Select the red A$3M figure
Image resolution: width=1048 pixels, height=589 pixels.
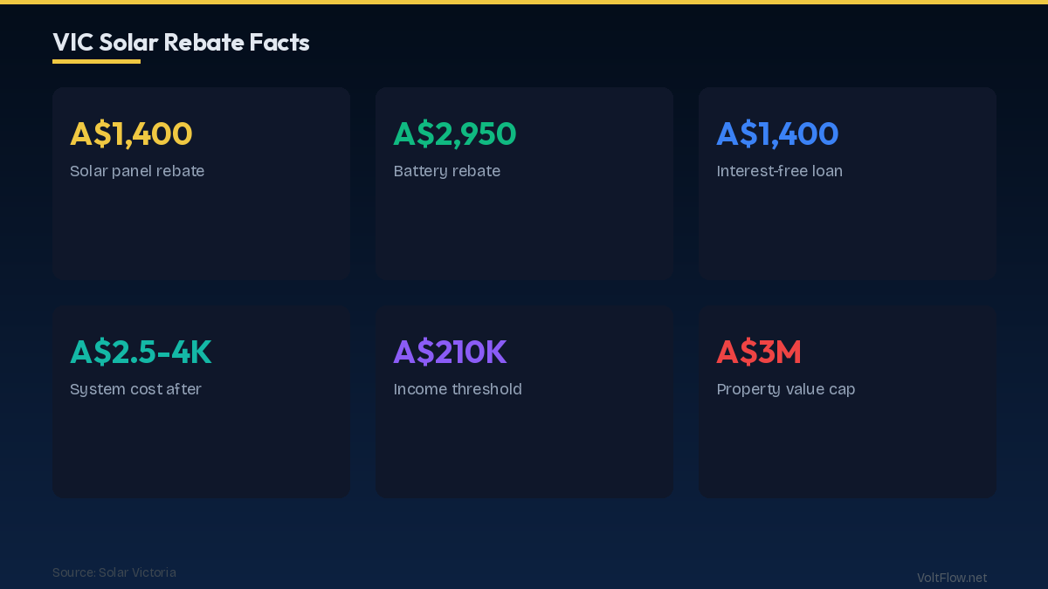tap(759, 352)
